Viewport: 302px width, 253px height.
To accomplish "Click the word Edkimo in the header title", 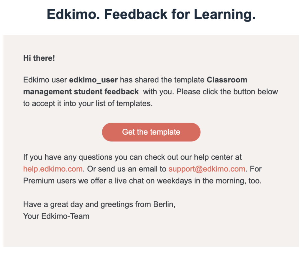I will (x=73, y=14).
